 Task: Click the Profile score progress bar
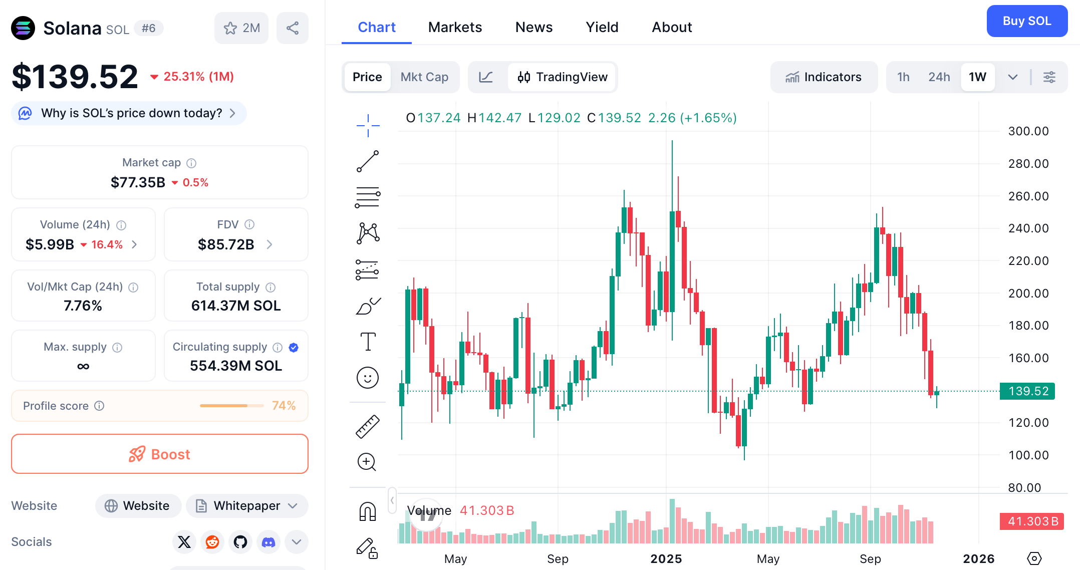tap(231, 406)
